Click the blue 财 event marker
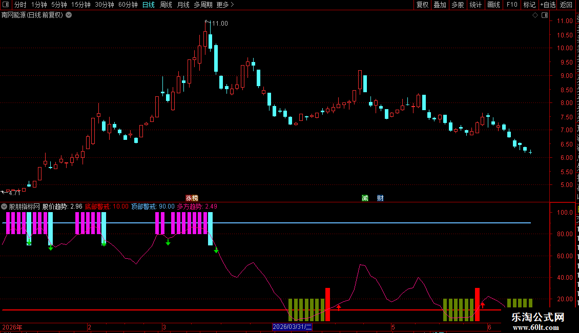 [x=380, y=198]
